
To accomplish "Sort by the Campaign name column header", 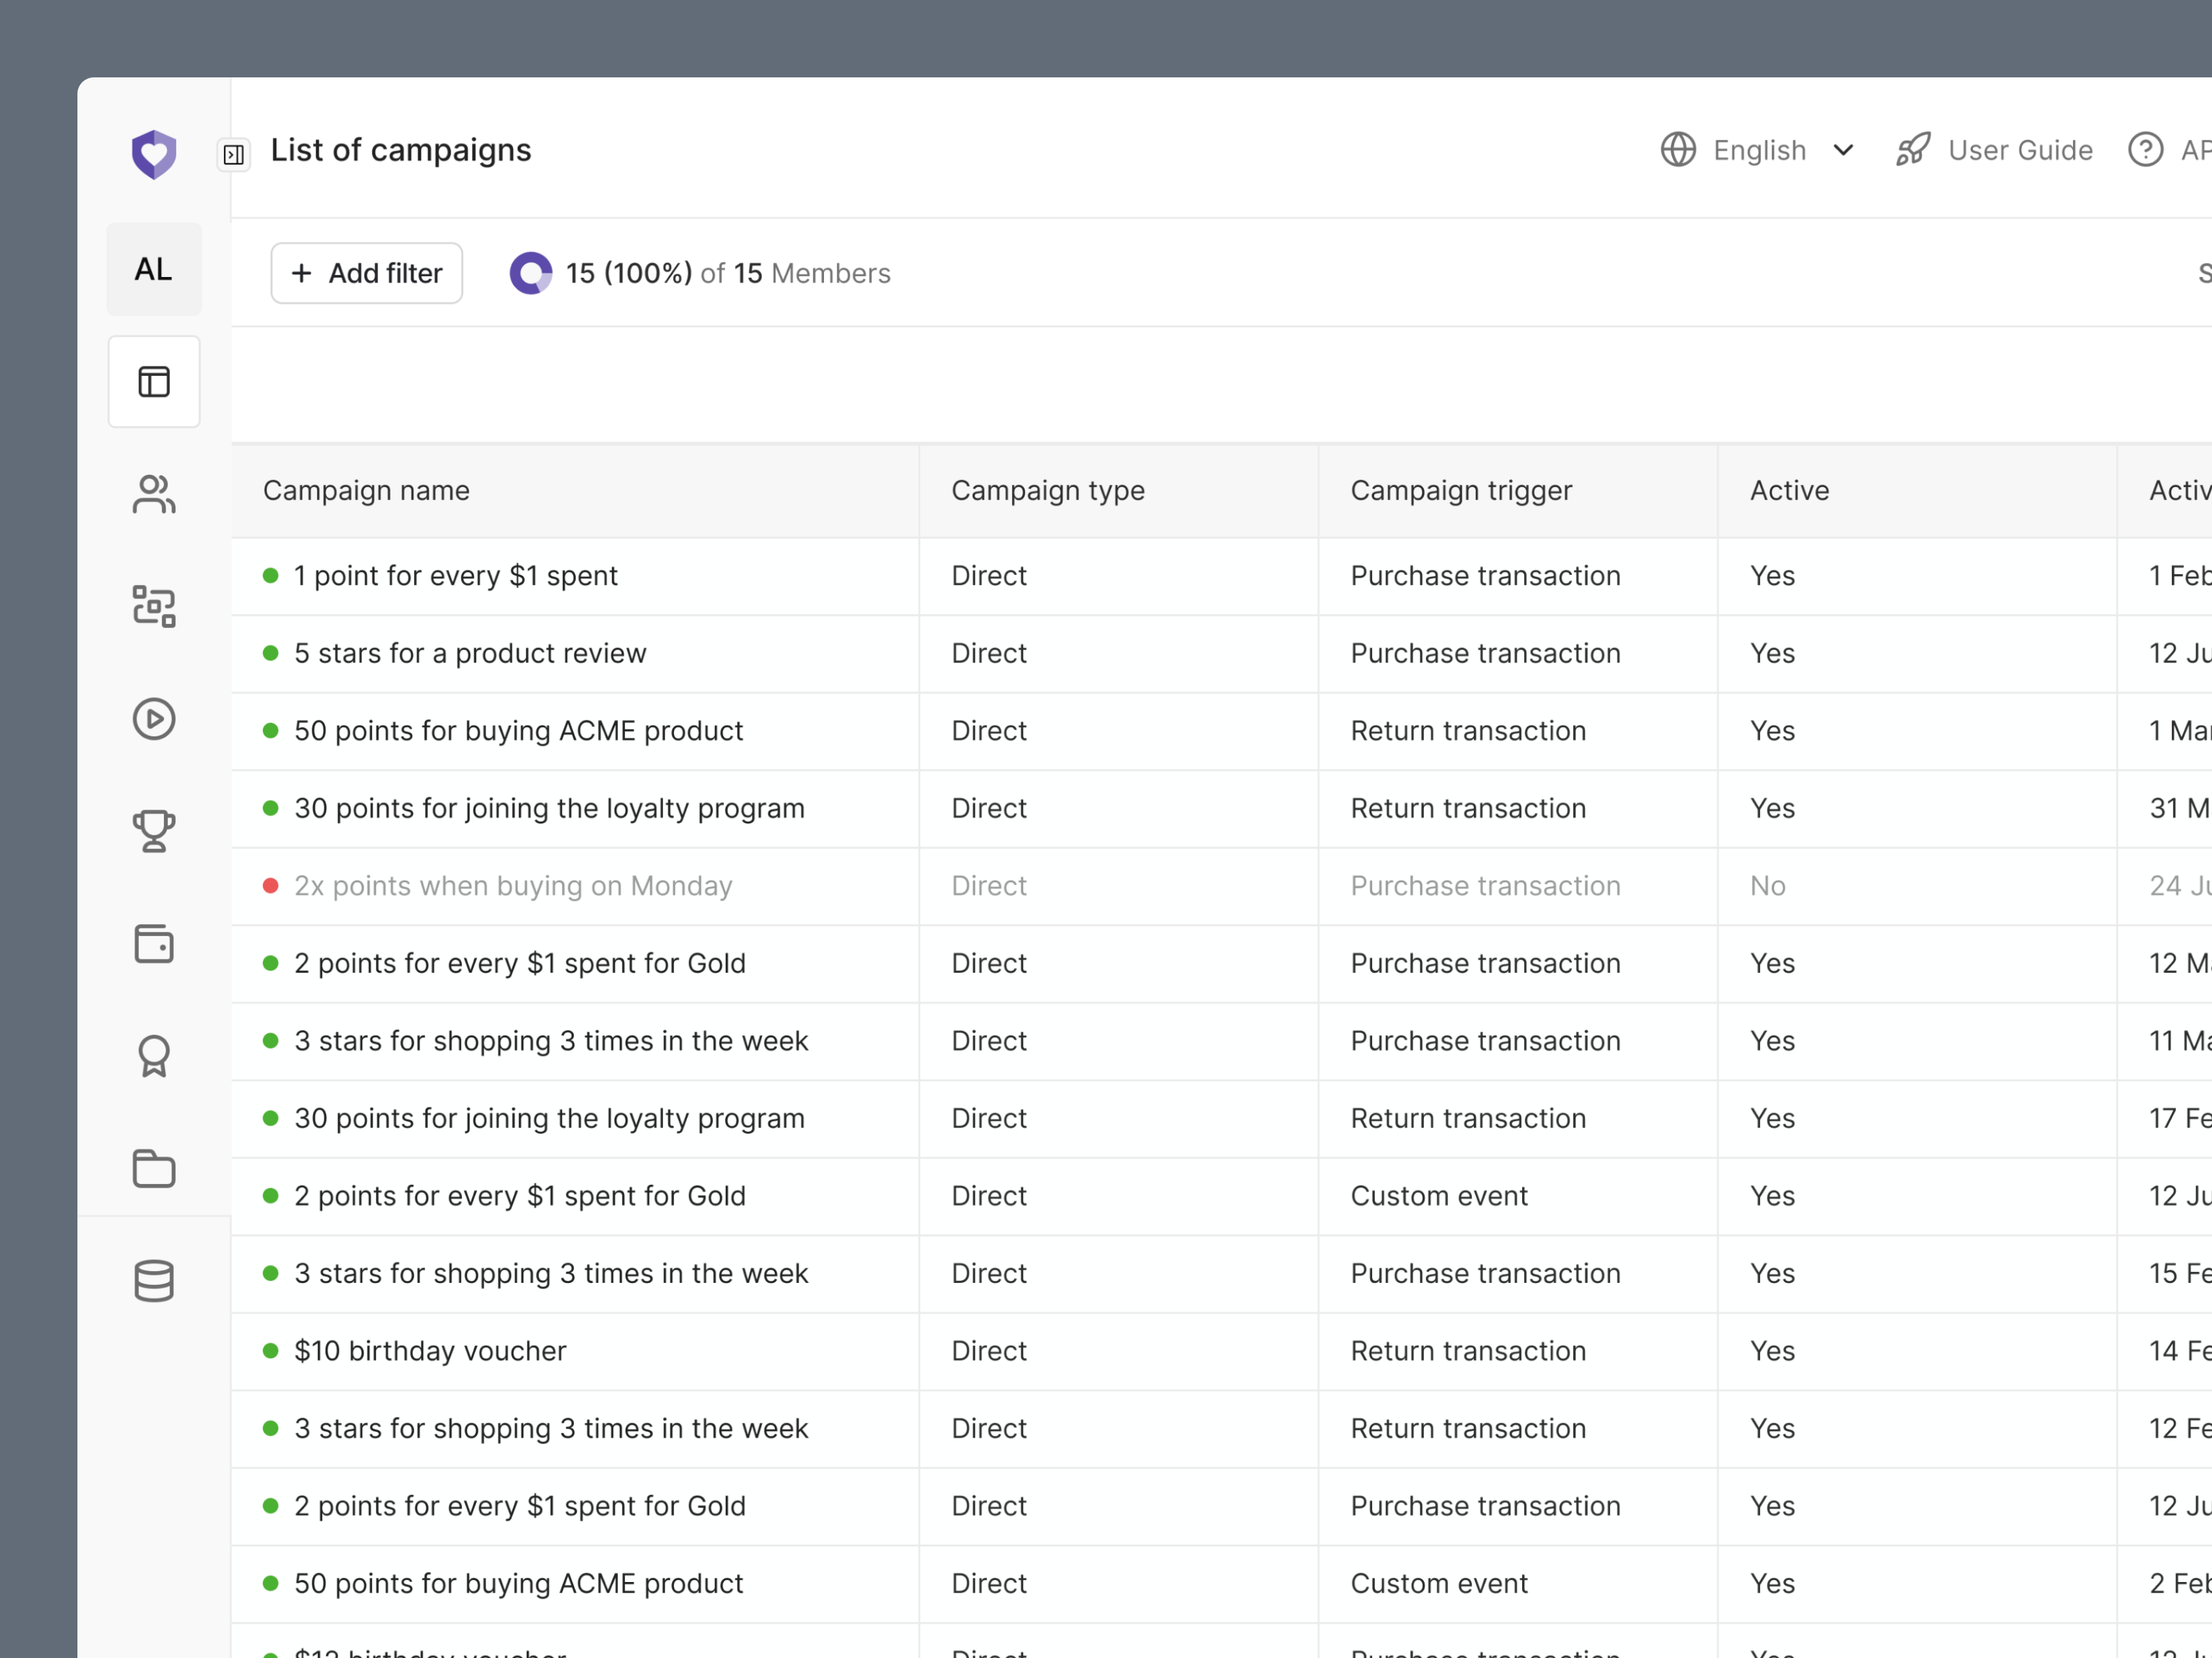I will pyautogui.click(x=366, y=490).
